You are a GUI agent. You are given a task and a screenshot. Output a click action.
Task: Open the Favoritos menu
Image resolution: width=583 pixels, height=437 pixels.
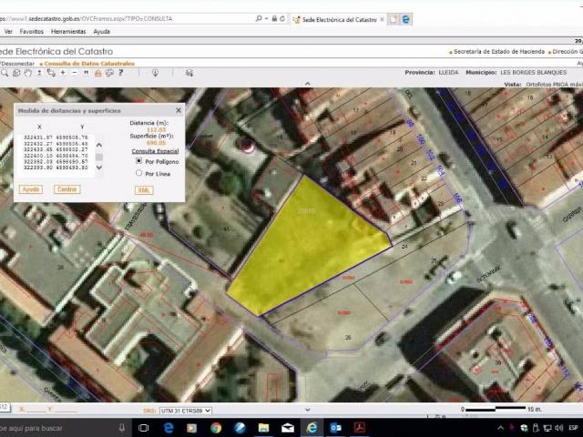click(x=32, y=31)
